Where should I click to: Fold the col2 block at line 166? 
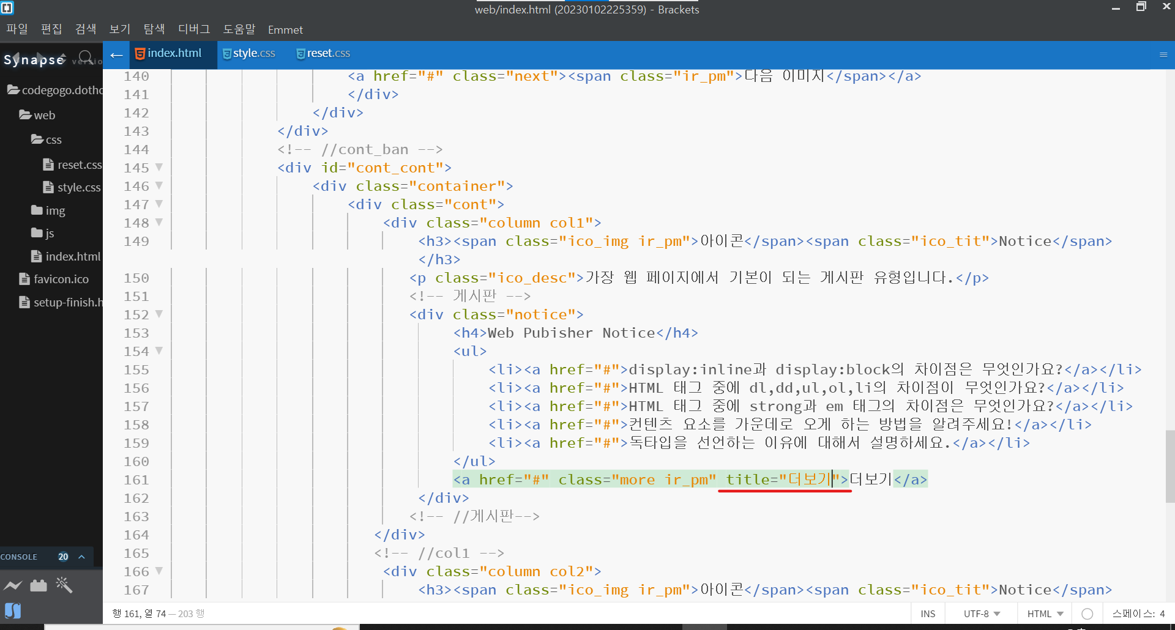159,571
